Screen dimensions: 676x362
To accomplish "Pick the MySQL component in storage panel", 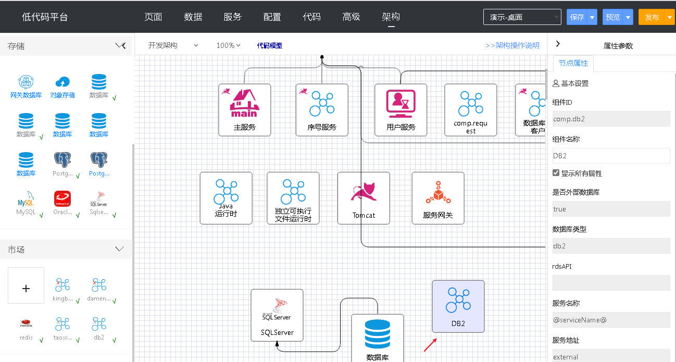I will 26,203.
